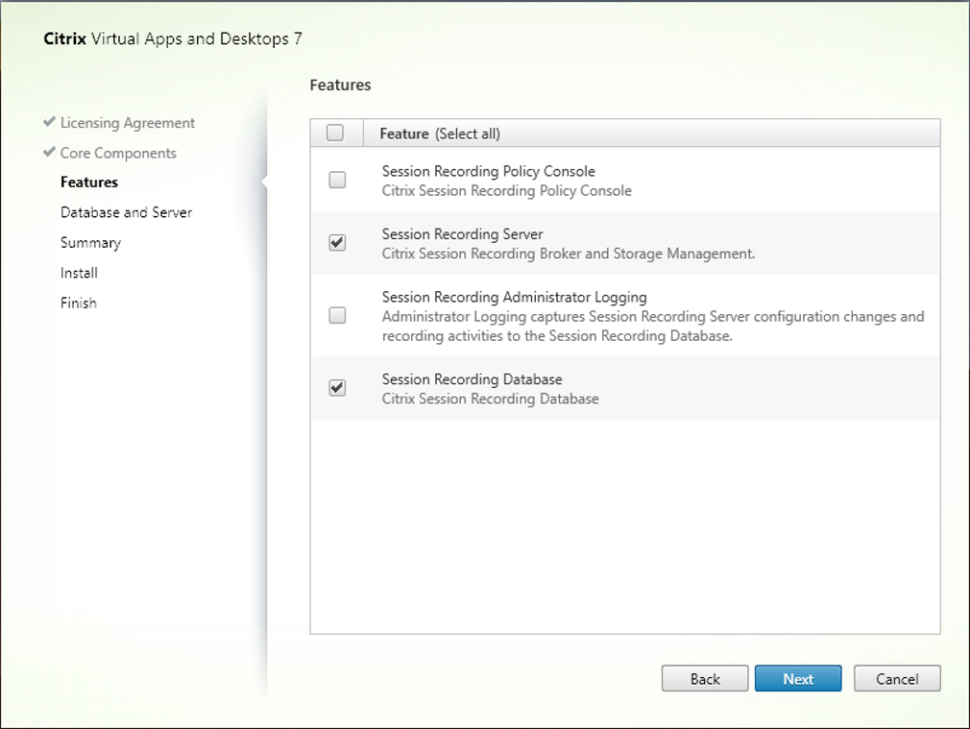The height and width of the screenshot is (729, 970).
Task: Open the Database and Server step
Action: tap(126, 212)
